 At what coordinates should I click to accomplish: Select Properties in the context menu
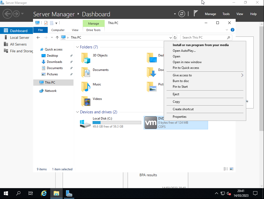pyautogui.click(x=179, y=117)
